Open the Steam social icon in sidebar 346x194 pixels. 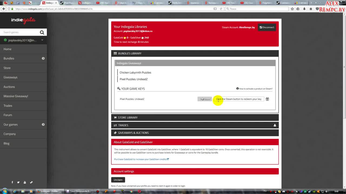pyautogui.click(x=31, y=182)
